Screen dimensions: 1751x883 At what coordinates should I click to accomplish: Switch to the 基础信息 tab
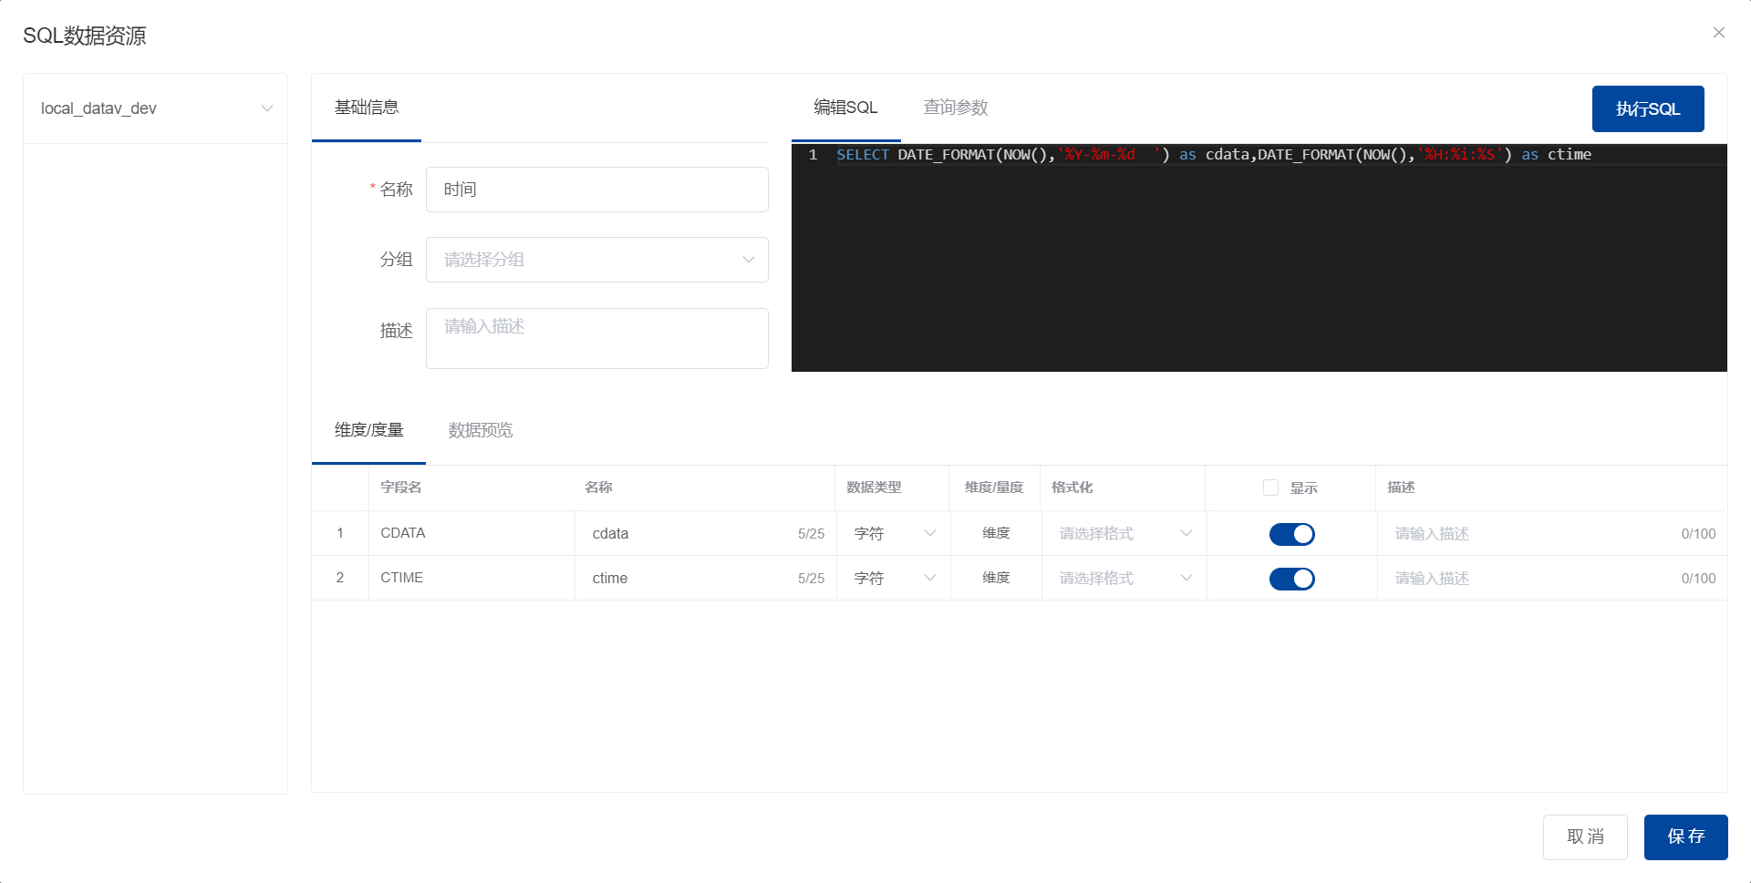[367, 108]
